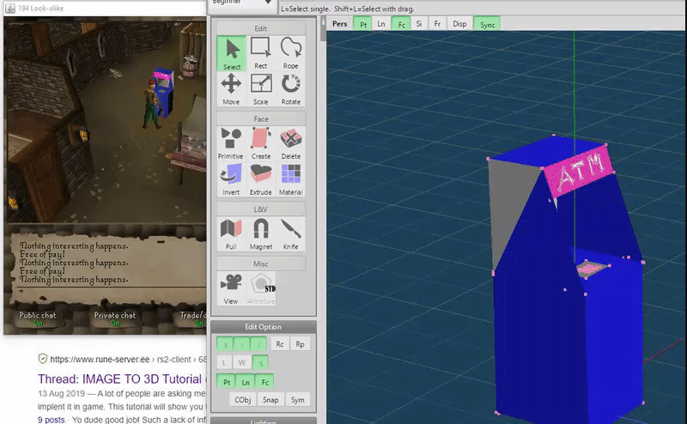Pick the Pull tool
The image size is (687, 424).
pyautogui.click(x=231, y=234)
